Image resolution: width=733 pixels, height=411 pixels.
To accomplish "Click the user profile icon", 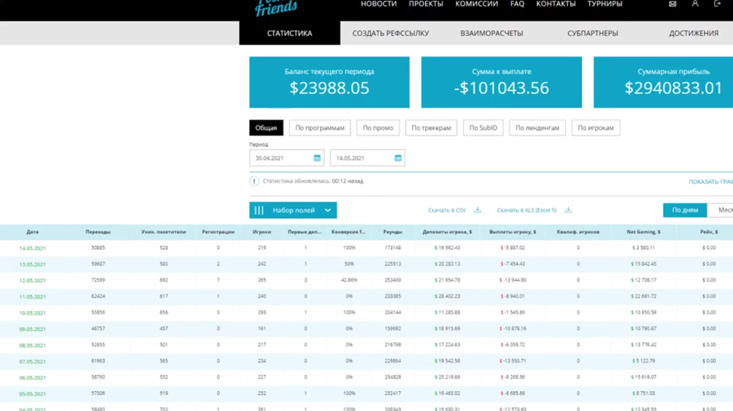I will click(695, 4).
